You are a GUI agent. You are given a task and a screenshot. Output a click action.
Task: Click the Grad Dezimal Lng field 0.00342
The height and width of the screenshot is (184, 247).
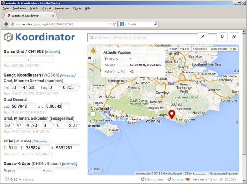click(58, 106)
